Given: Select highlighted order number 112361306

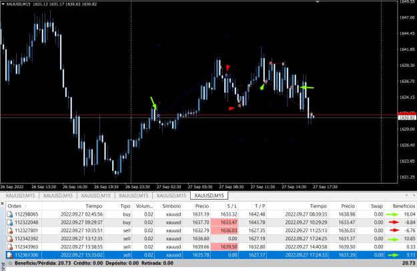Looking at the screenshot, I should [27, 255].
